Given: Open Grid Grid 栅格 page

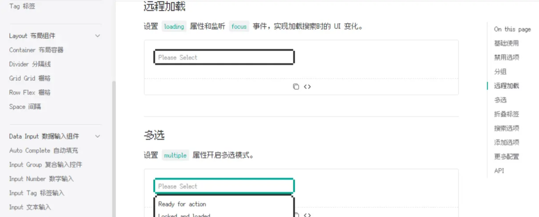Looking at the screenshot, I should 30,78.
